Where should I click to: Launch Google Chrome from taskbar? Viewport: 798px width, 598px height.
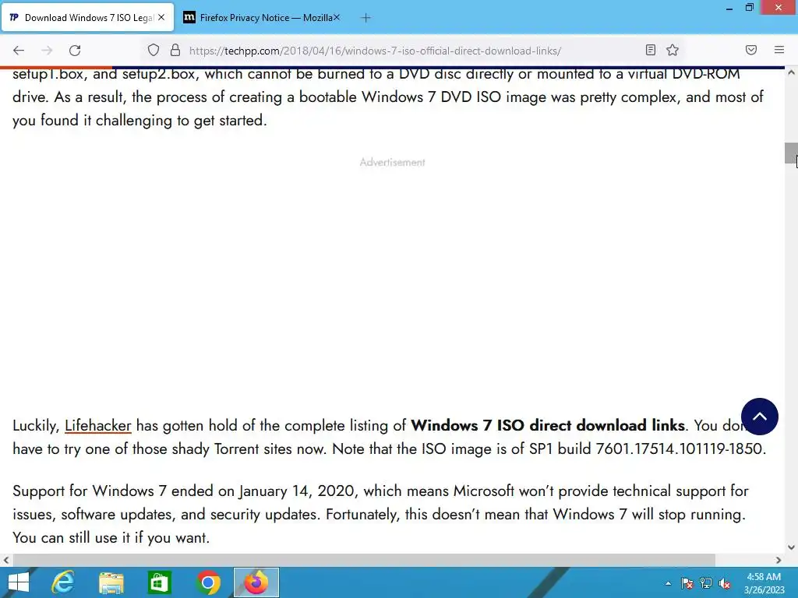pyautogui.click(x=207, y=582)
